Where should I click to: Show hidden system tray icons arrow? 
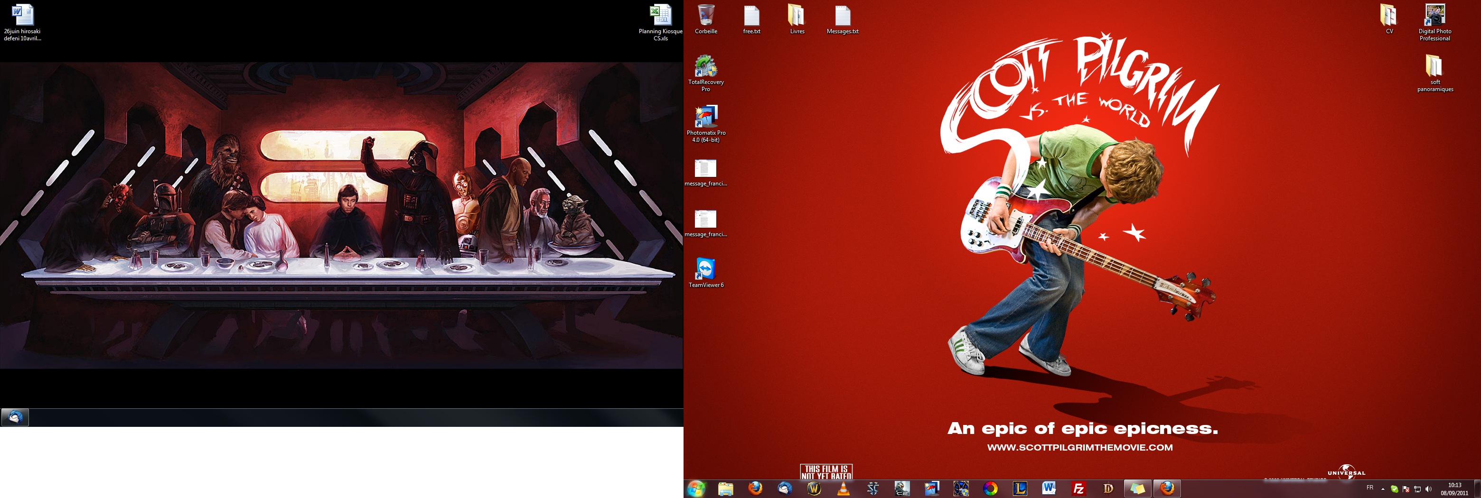[1383, 489]
